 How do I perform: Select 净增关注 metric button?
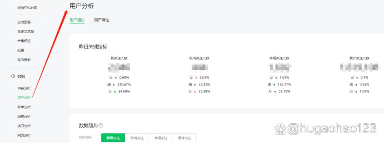coord(161,138)
